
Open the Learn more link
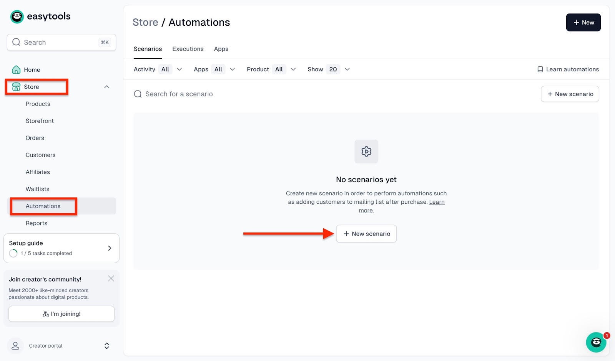tap(437, 202)
